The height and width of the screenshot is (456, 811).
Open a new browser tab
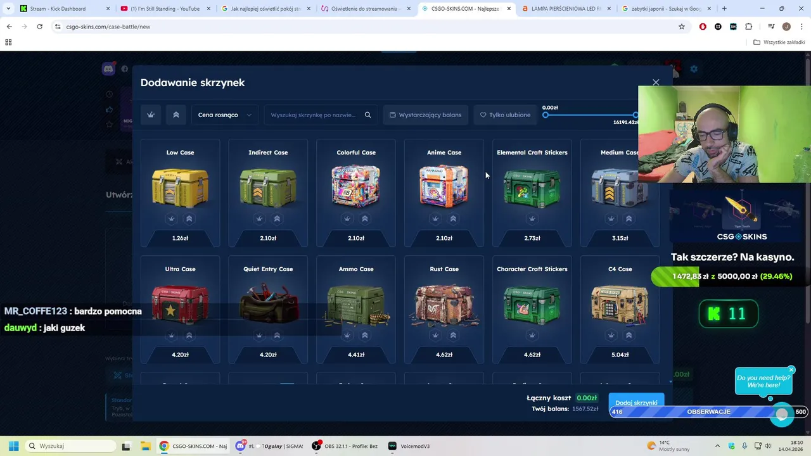pos(724,9)
